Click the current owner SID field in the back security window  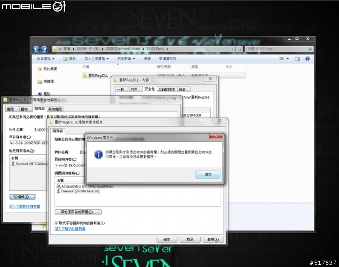click(28, 143)
